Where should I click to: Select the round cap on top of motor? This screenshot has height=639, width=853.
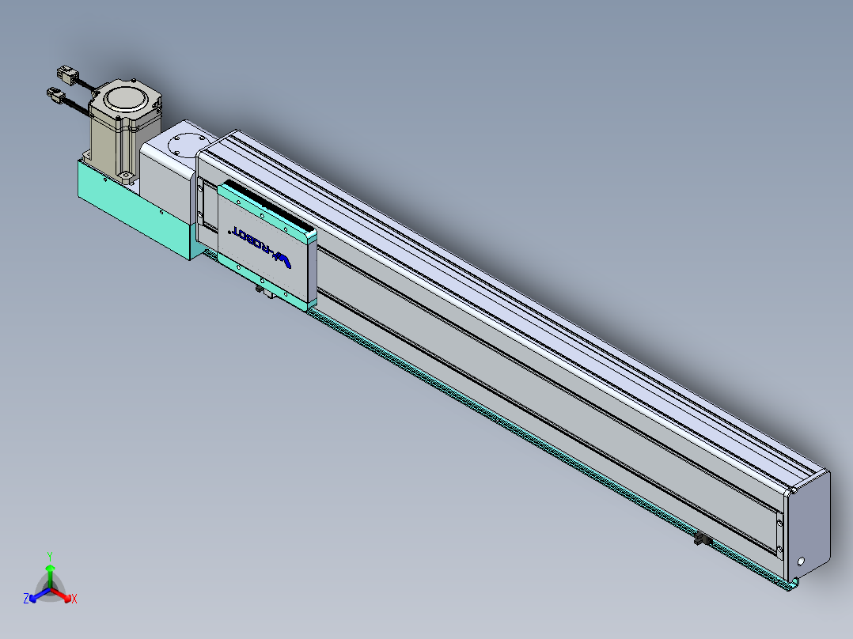pyautogui.click(x=127, y=99)
